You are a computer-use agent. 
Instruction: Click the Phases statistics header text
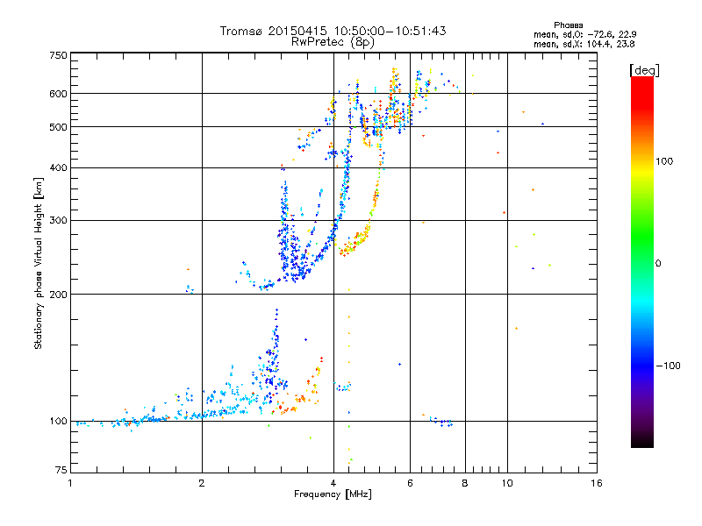[x=568, y=25]
